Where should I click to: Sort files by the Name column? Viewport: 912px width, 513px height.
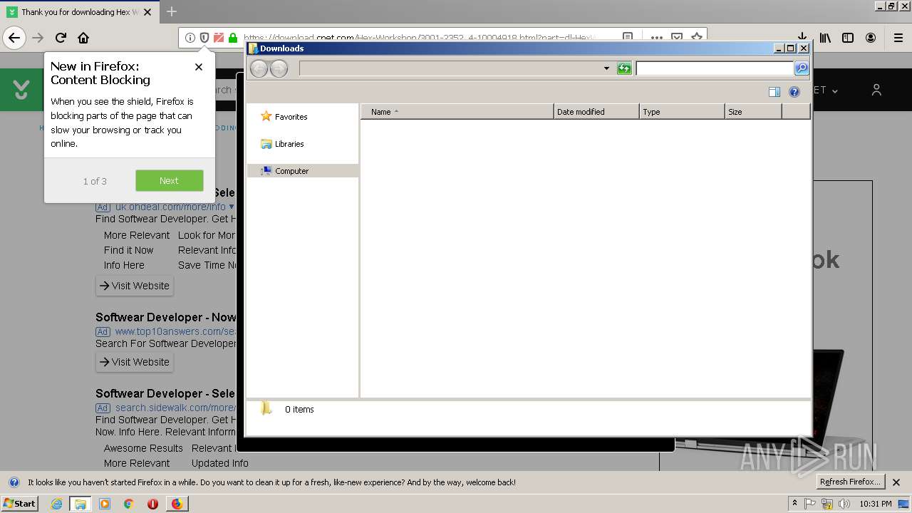(x=457, y=112)
